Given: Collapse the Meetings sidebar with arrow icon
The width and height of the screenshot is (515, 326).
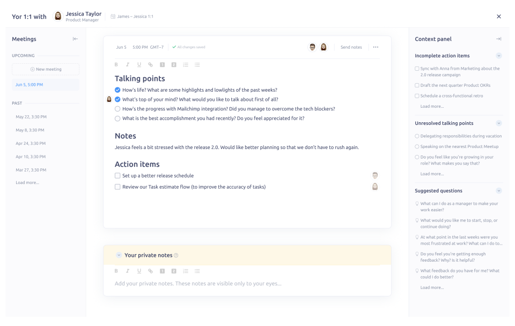Looking at the screenshot, I should click(75, 39).
